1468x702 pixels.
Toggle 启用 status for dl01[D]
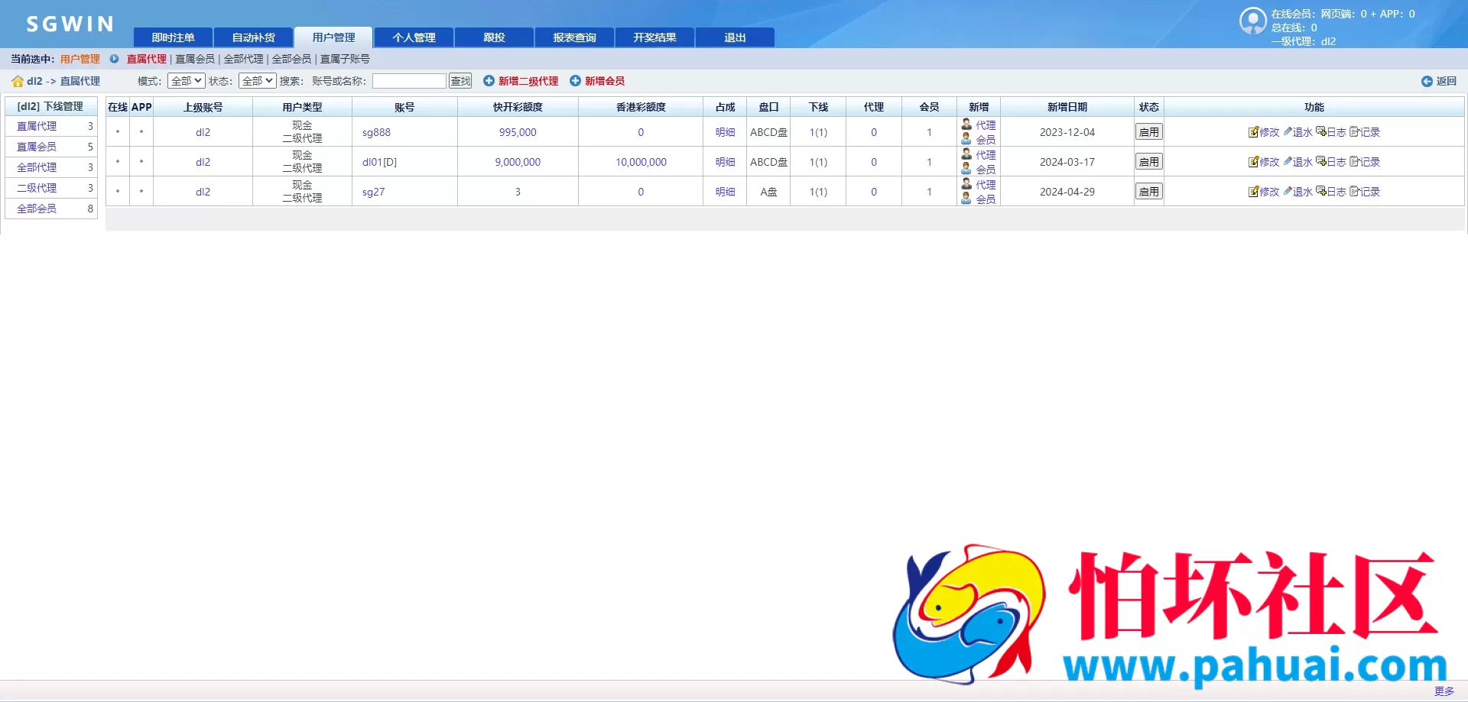tap(1148, 162)
